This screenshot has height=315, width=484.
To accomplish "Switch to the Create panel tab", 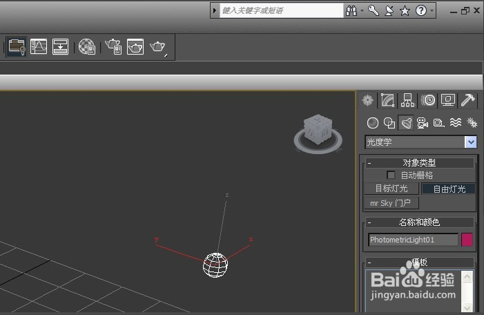I will (367, 100).
